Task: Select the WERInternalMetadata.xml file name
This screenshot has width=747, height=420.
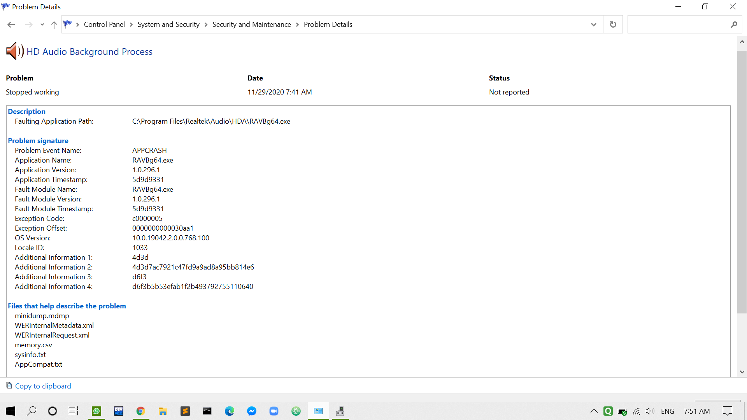Action: tap(54, 325)
